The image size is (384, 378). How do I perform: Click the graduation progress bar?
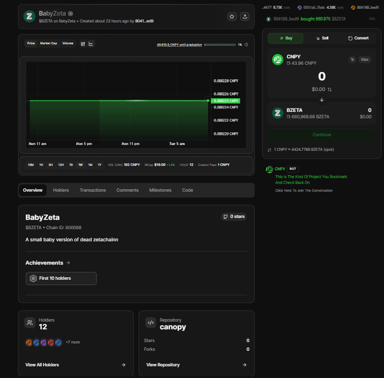pos(220,45)
